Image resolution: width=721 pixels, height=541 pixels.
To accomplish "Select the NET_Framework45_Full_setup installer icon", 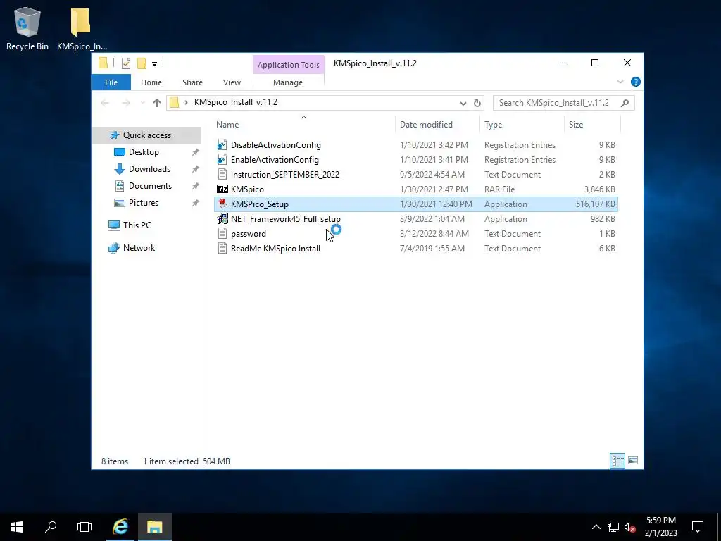I will coord(222,218).
